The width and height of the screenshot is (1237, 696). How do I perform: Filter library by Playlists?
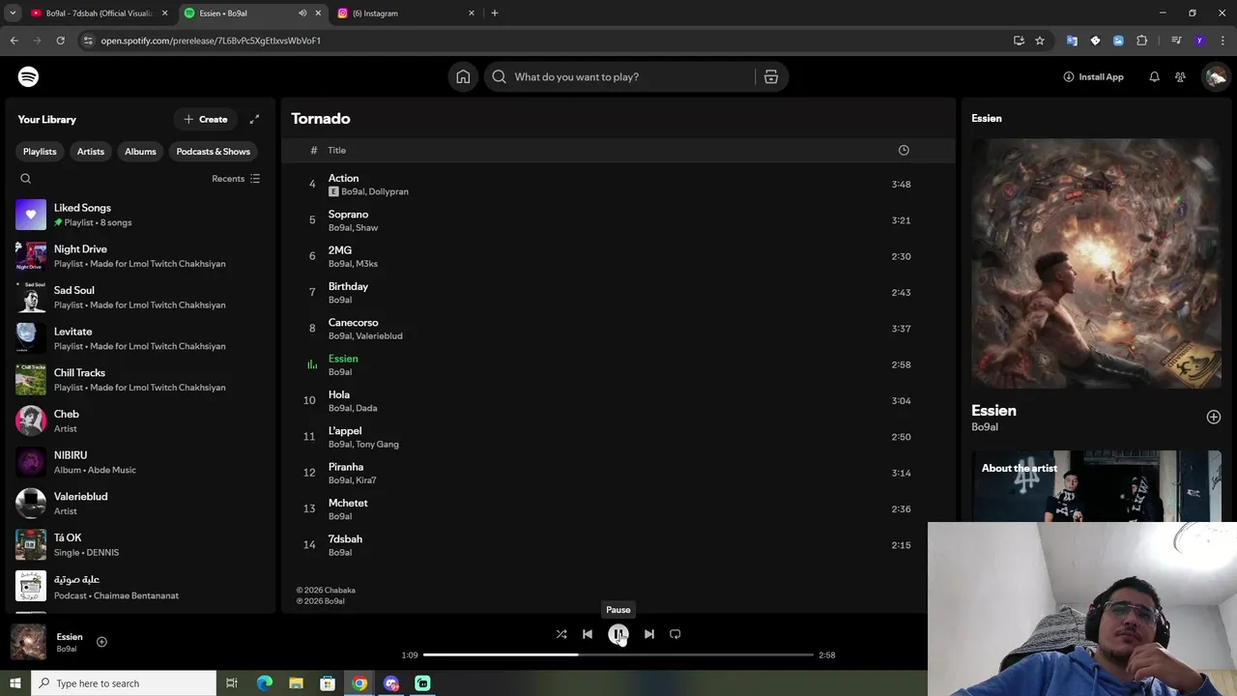(x=40, y=151)
